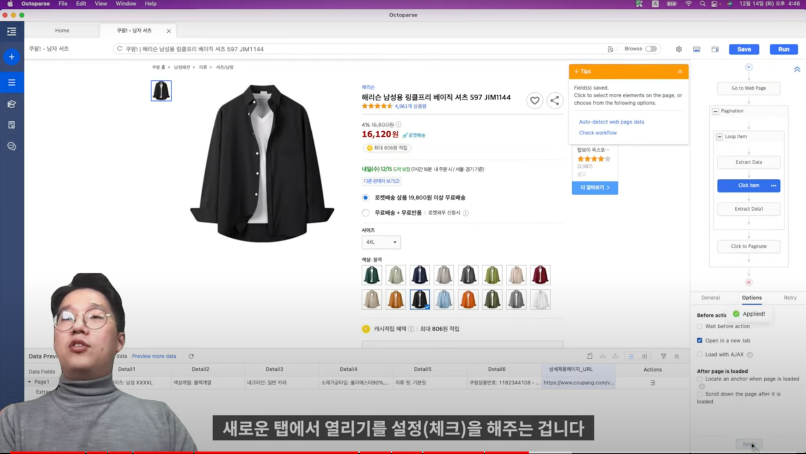Screen dimensions: 806x454
Task: Collapse the Pagination node minus box
Action: pos(715,111)
